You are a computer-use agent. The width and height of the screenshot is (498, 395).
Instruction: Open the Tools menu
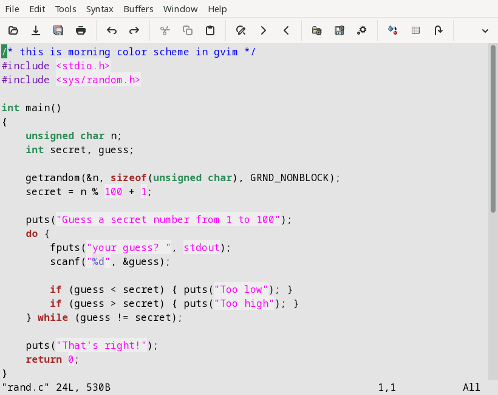click(x=66, y=9)
